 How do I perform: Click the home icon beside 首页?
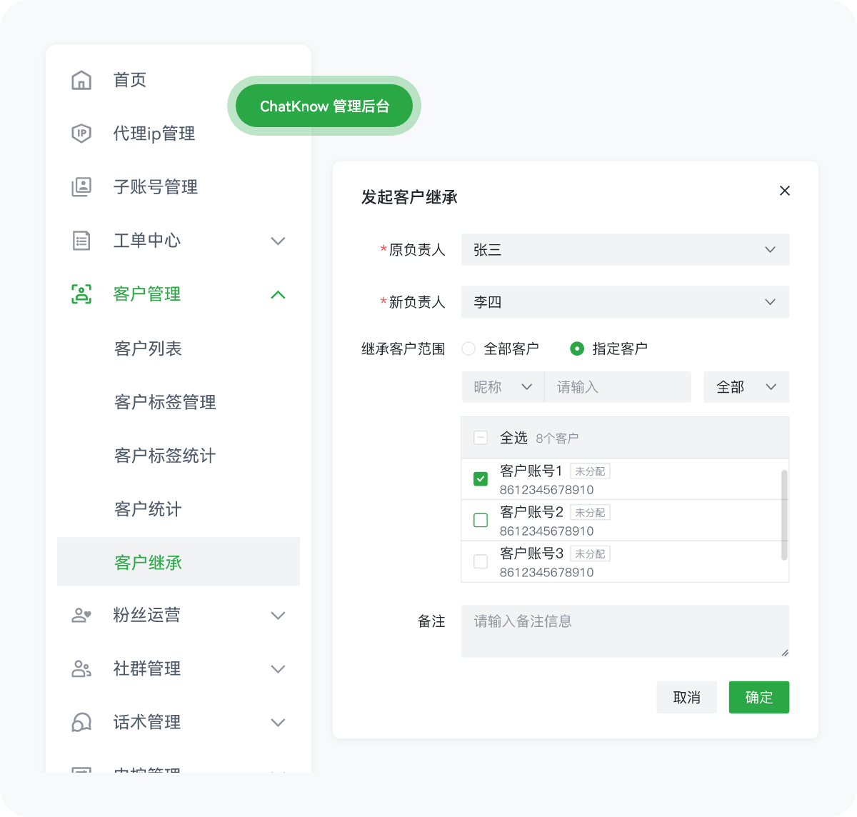tap(81, 80)
